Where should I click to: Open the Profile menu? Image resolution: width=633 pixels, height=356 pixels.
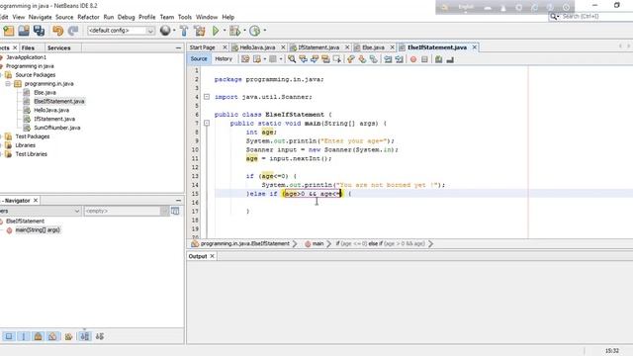point(147,17)
